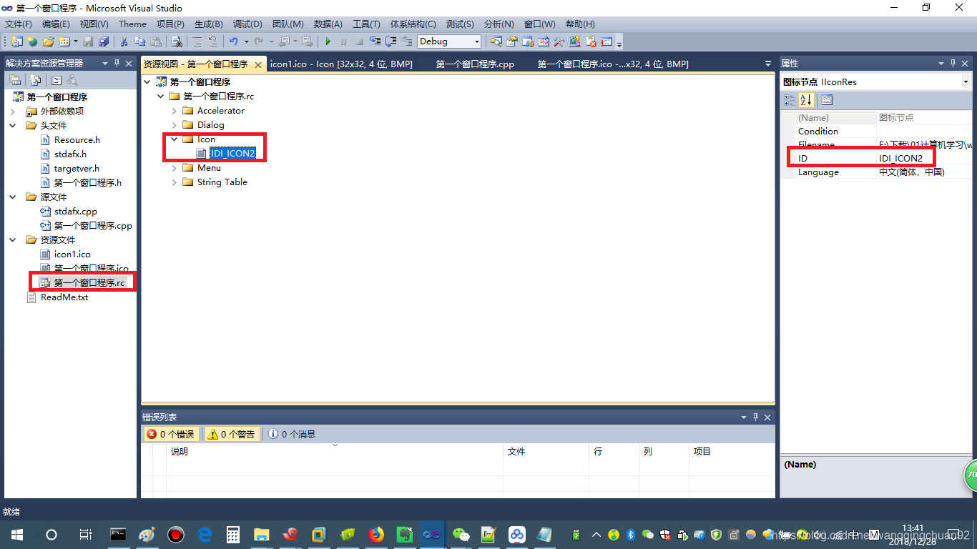Click the ID property value IDI_ICON2
This screenshot has height=549, width=977.
(900, 159)
